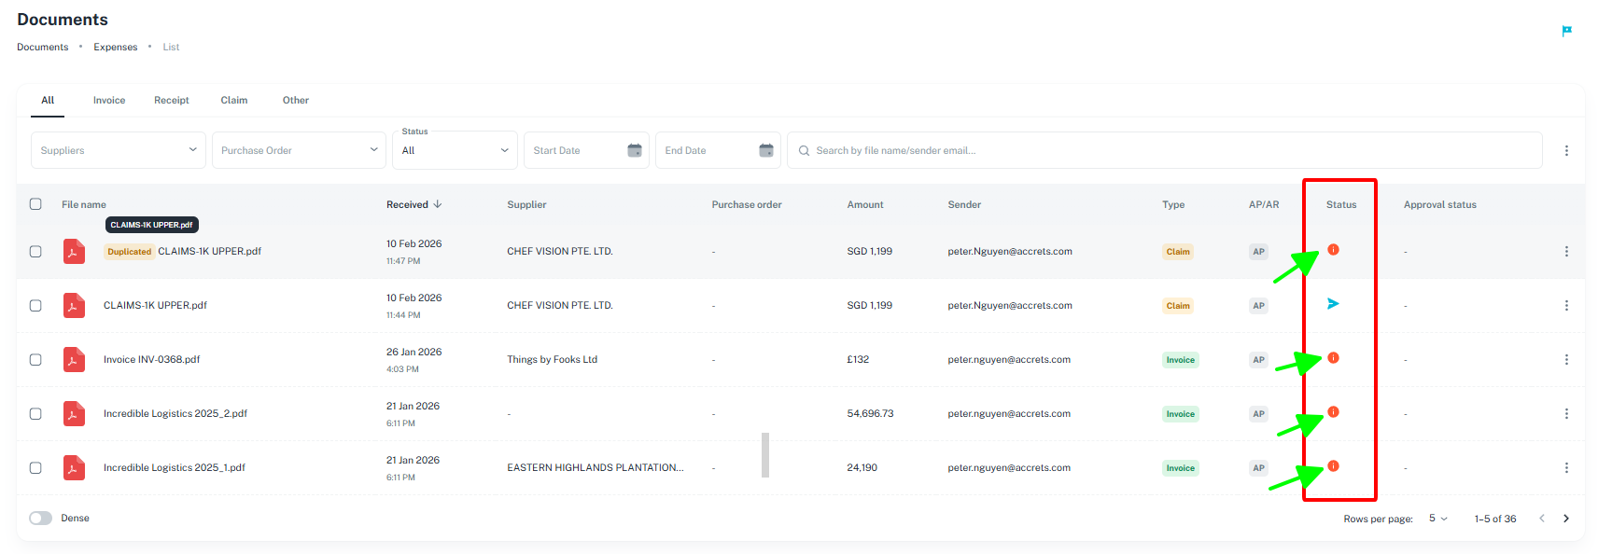The width and height of the screenshot is (1598, 554).
Task: Toggle the Dense table switch
Action: (40, 519)
